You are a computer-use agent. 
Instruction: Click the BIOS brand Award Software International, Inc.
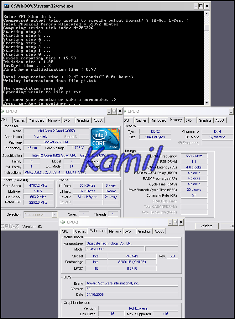(132, 283)
